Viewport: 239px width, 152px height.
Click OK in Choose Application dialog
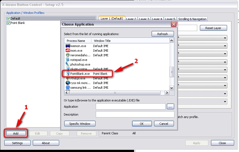click(x=142, y=124)
